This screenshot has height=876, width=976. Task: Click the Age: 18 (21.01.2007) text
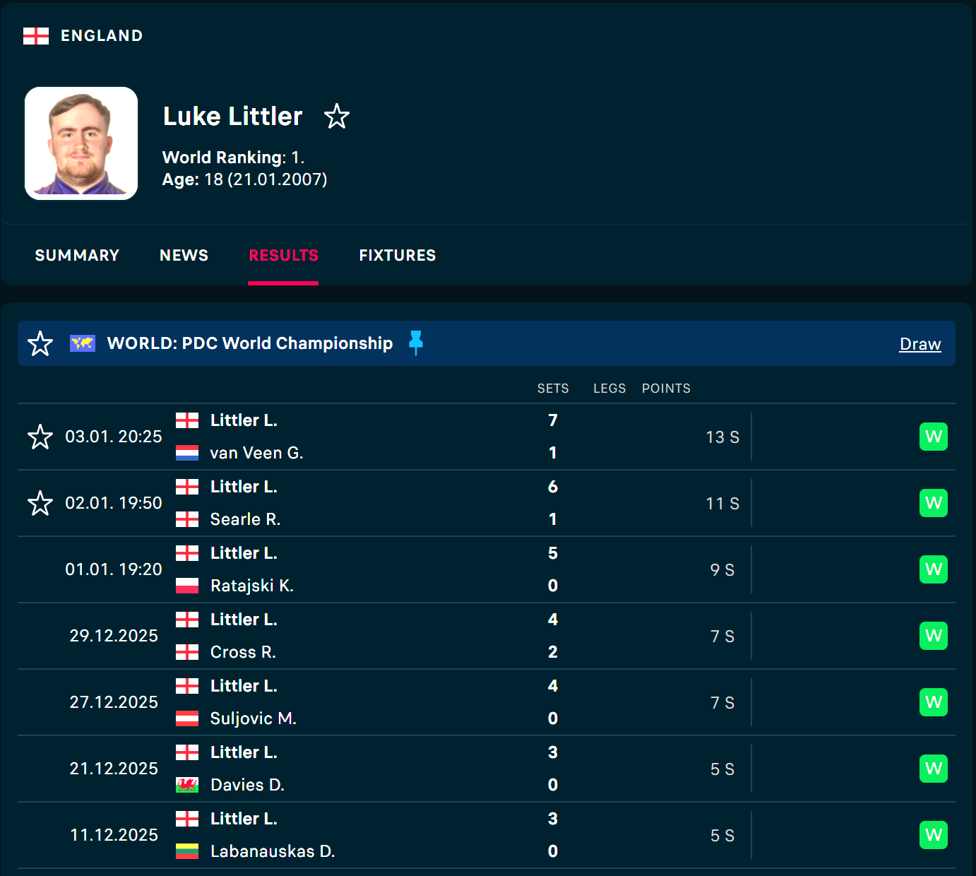[x=245, y=179]
